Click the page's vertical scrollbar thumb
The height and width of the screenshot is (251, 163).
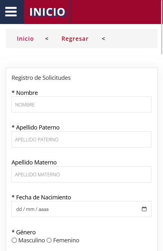pos(162,27)
